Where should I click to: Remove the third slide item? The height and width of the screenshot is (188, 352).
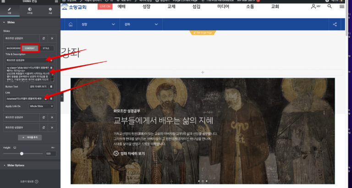point(52,128)
